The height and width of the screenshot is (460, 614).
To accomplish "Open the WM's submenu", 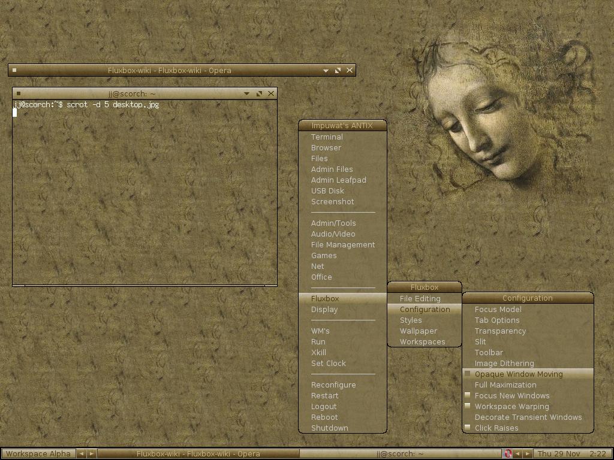I will click(x=342, y=331).
